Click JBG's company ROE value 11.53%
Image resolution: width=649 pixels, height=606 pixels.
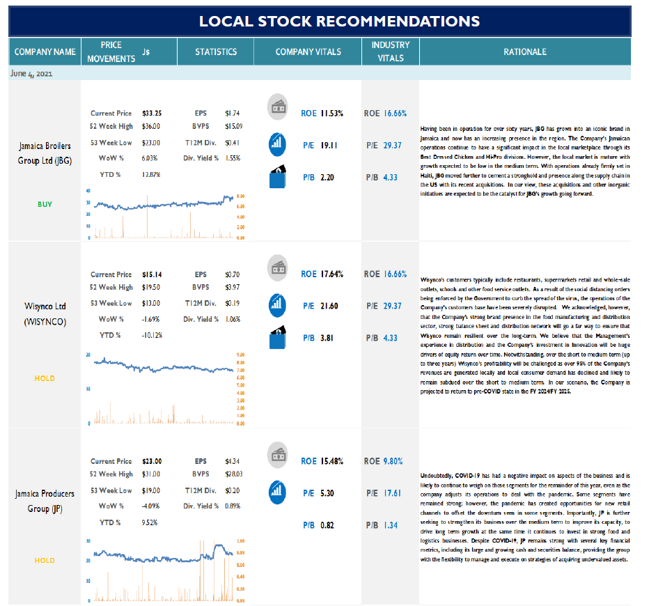pos(332,114)
